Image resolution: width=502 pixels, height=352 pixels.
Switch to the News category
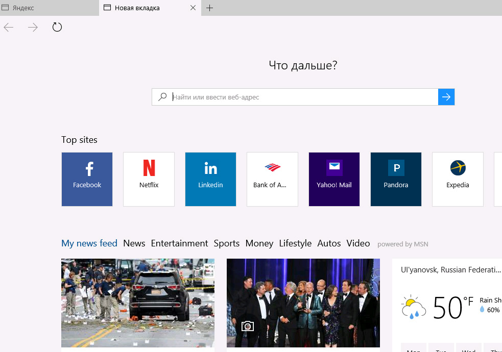coord(134,244)
